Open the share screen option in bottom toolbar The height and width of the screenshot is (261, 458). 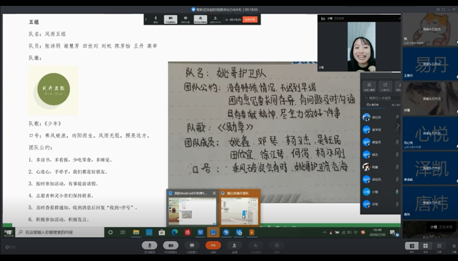coord(192,246)
